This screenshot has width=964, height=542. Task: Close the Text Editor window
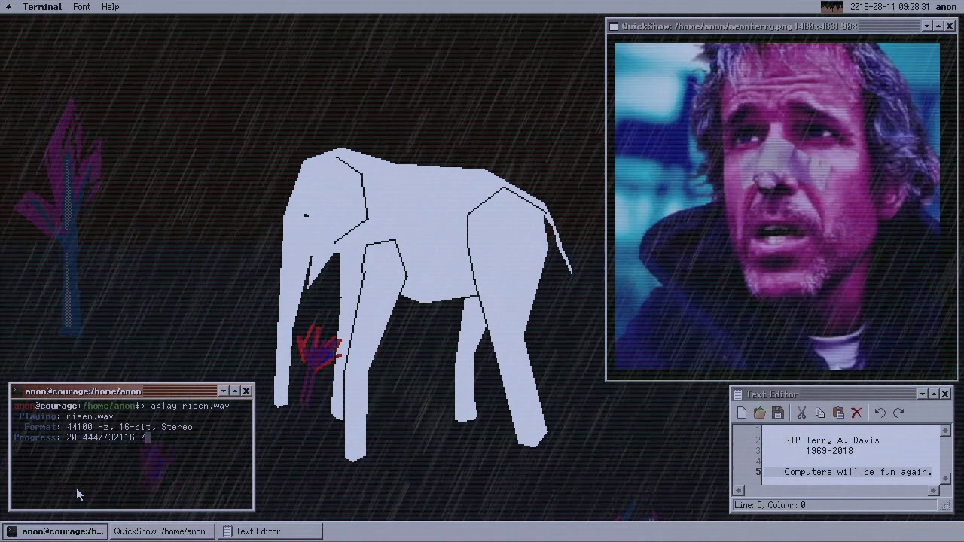click(x=945, y=394)
